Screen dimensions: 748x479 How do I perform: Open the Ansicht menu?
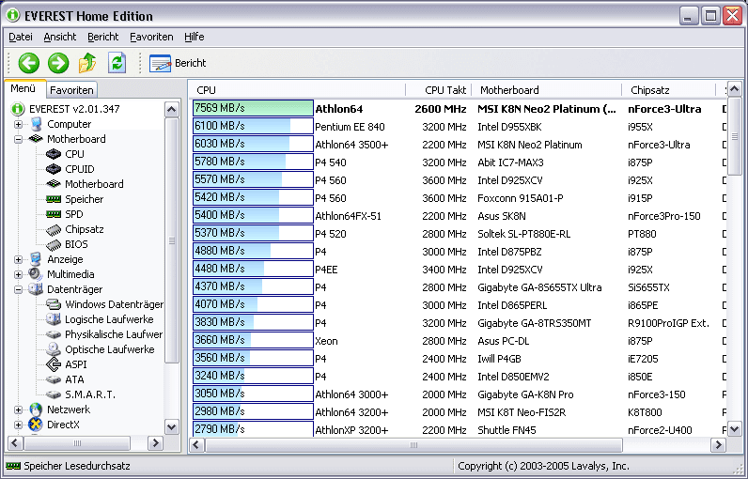tap(59, 37)
